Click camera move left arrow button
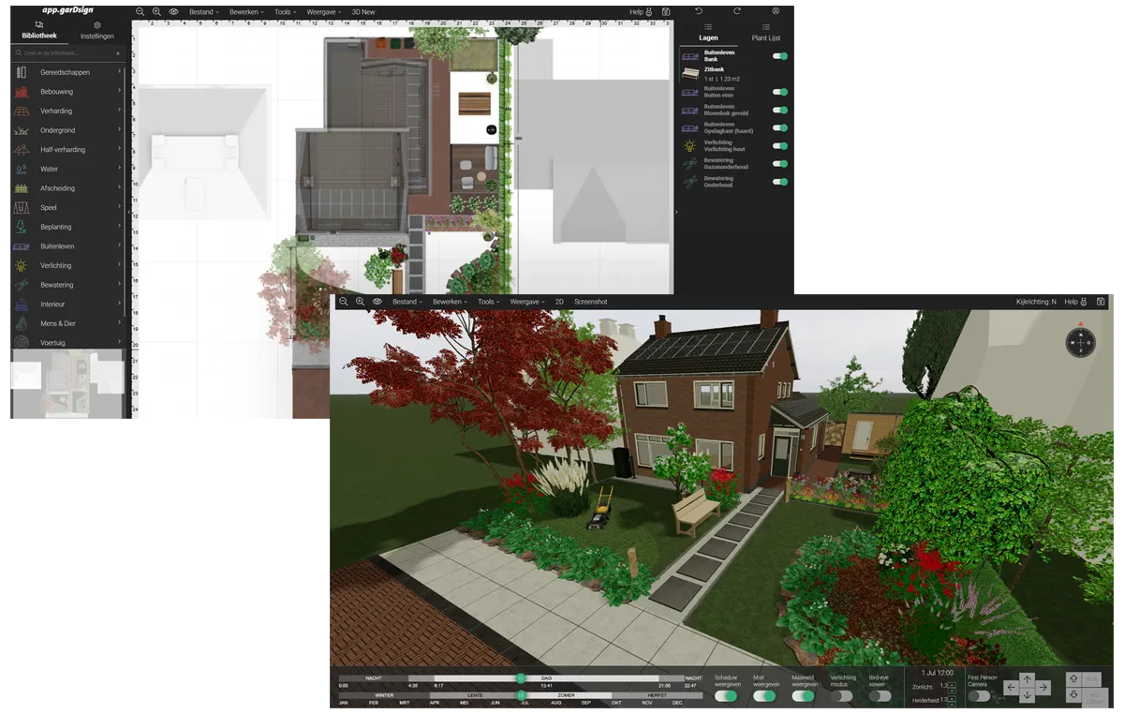1124x714 pixels. (x=1012, y=688)
